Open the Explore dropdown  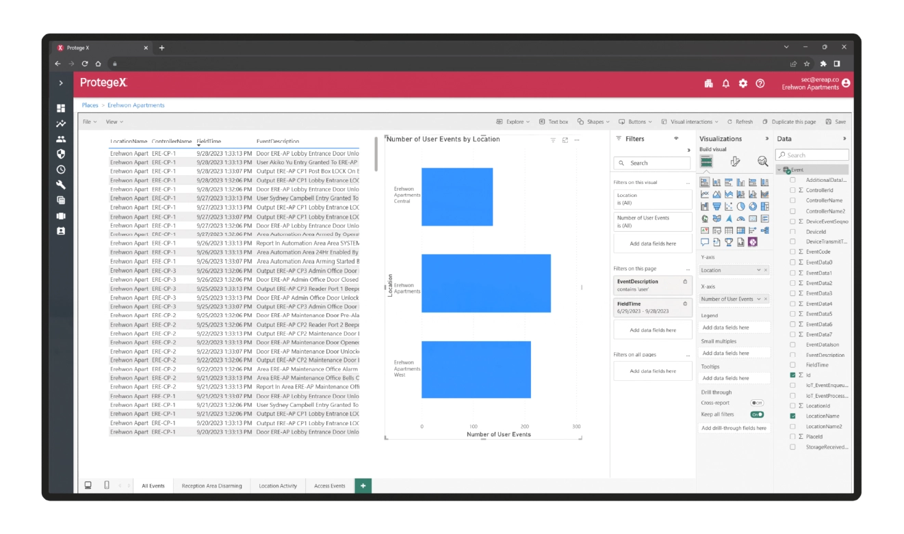click(513, 122)
